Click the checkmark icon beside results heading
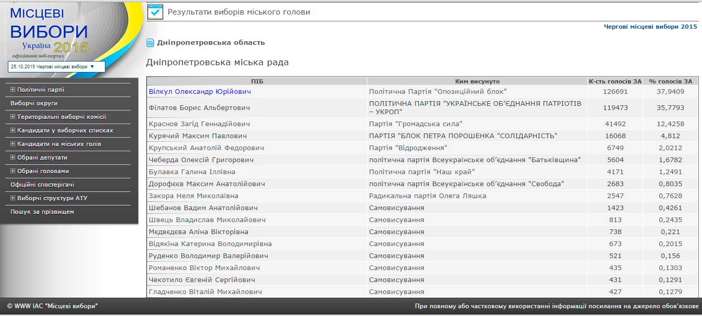The image size is (702, 316). [x=155, y=11]
